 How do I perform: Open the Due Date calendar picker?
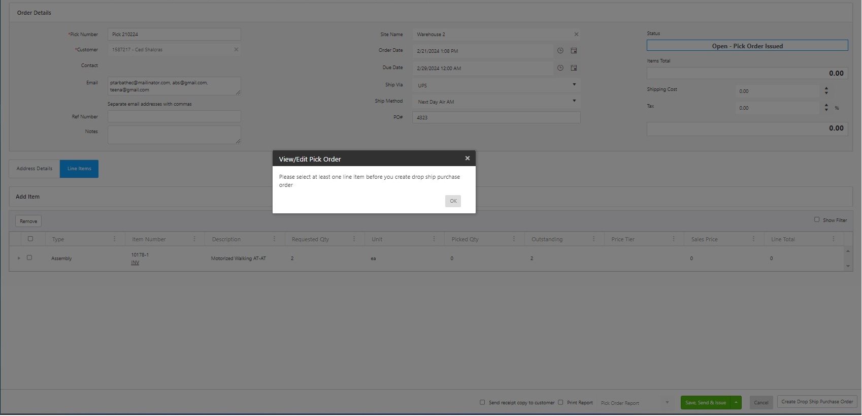(574, 68)
